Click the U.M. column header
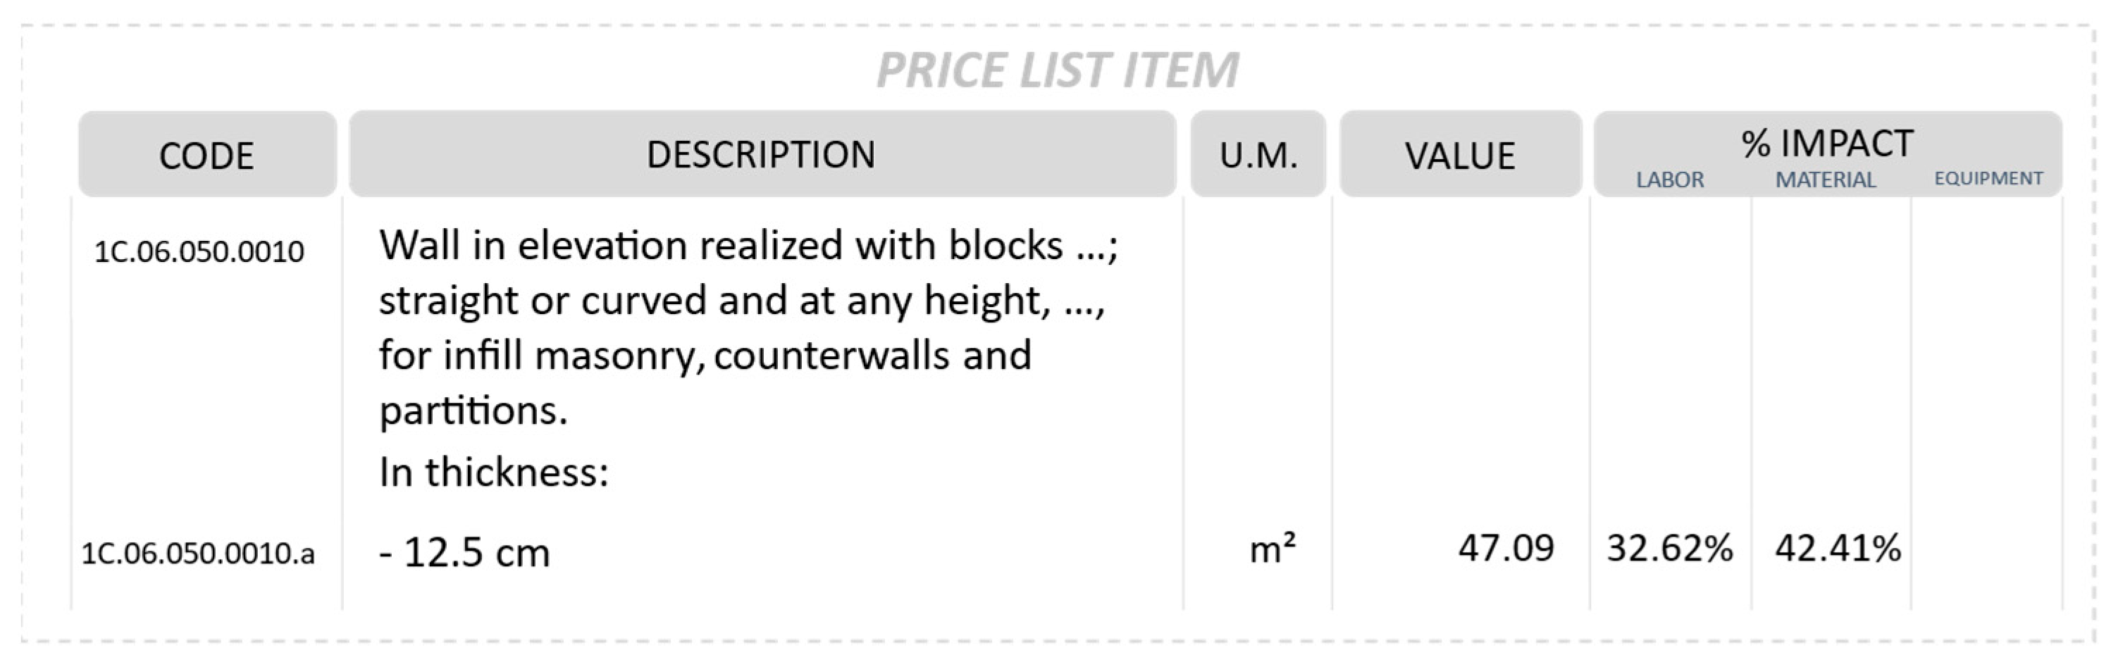Viewport: 2118px width, 669px height. tap(1258, 156)
